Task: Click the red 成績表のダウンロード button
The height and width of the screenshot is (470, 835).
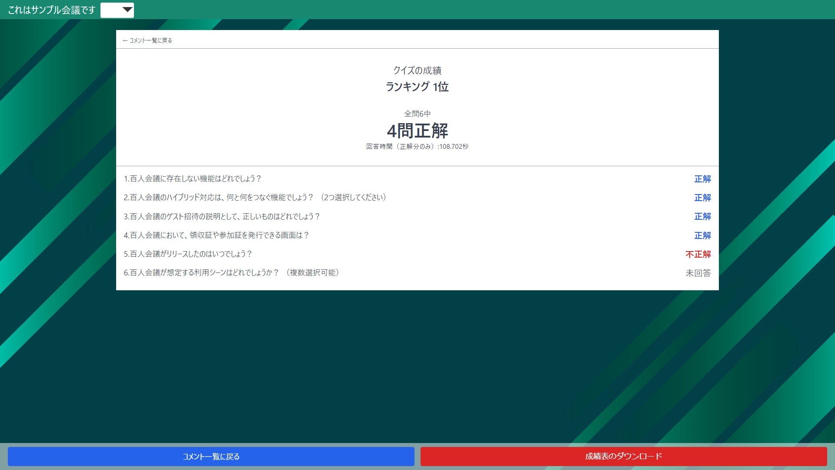Action: point(623,456)
